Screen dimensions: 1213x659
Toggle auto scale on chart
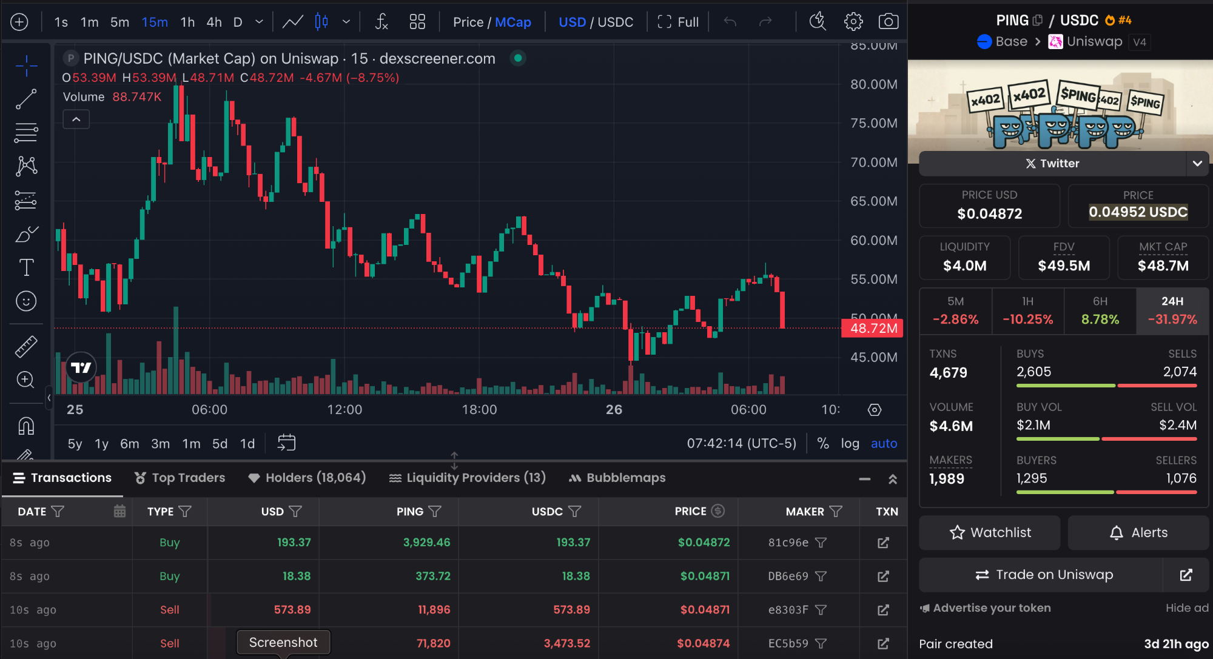pos(884,443)
